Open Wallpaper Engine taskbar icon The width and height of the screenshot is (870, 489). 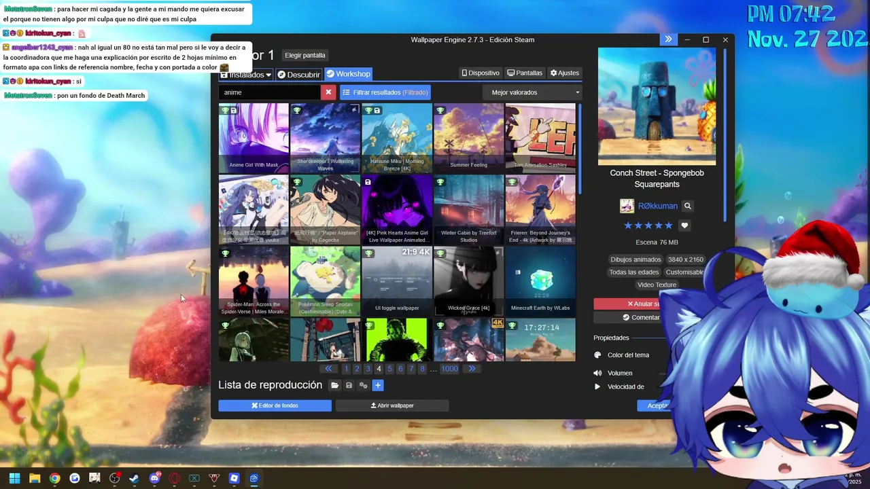254,478
